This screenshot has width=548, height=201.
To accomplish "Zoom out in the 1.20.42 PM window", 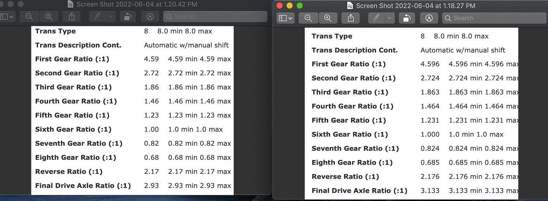I will point(29,16).
